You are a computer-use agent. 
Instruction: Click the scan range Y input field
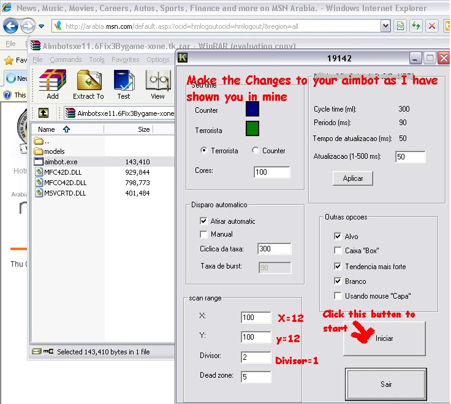256,337
